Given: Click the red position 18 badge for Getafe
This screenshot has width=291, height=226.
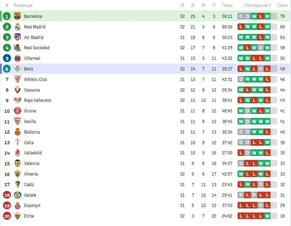Looking at the screenshot, I should point(7,195).
